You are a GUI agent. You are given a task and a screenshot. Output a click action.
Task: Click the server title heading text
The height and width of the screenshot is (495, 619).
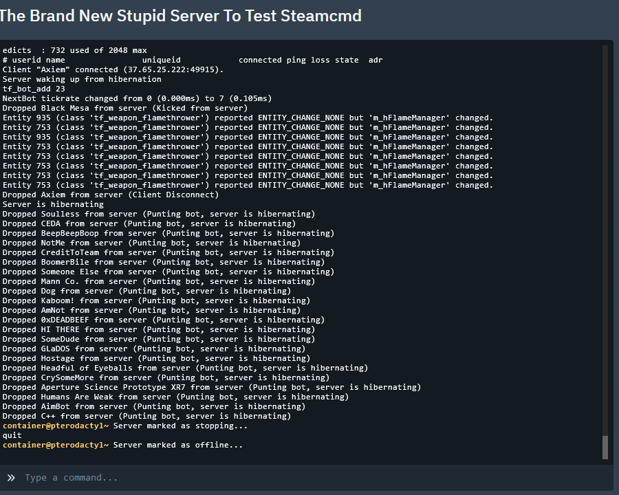click(180, 16)
